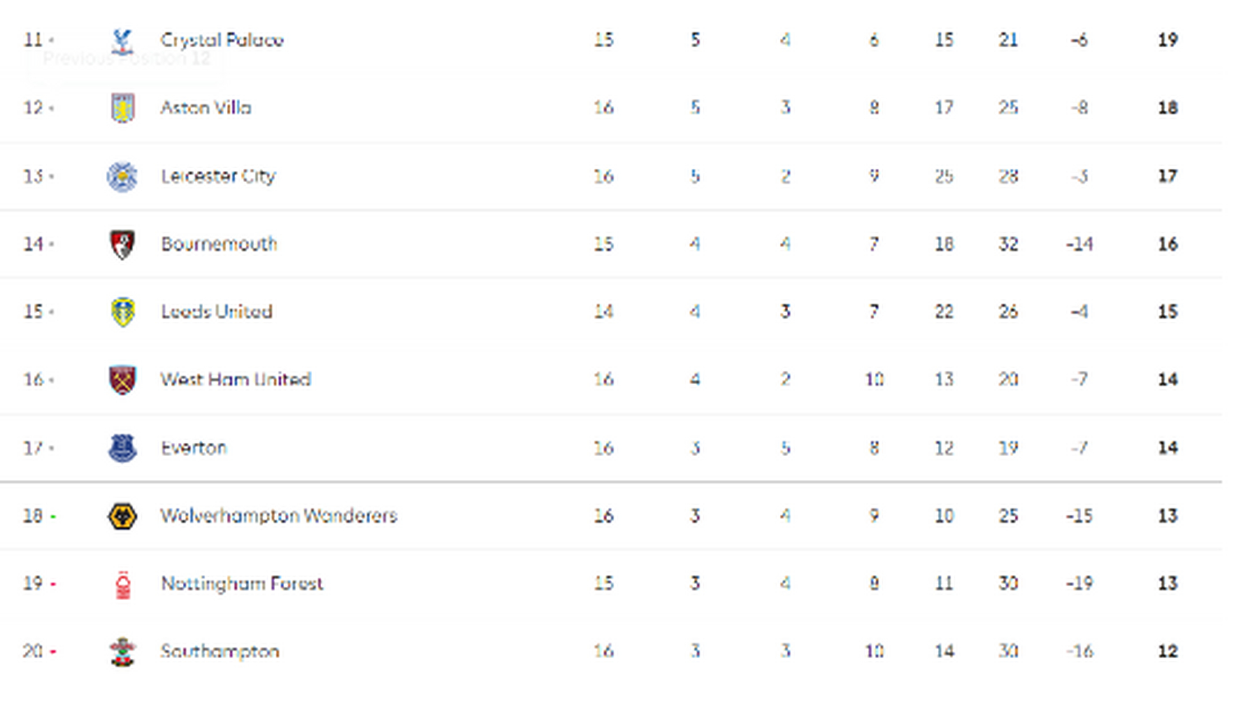Open the Southampton team link

[x=219, y=651]
